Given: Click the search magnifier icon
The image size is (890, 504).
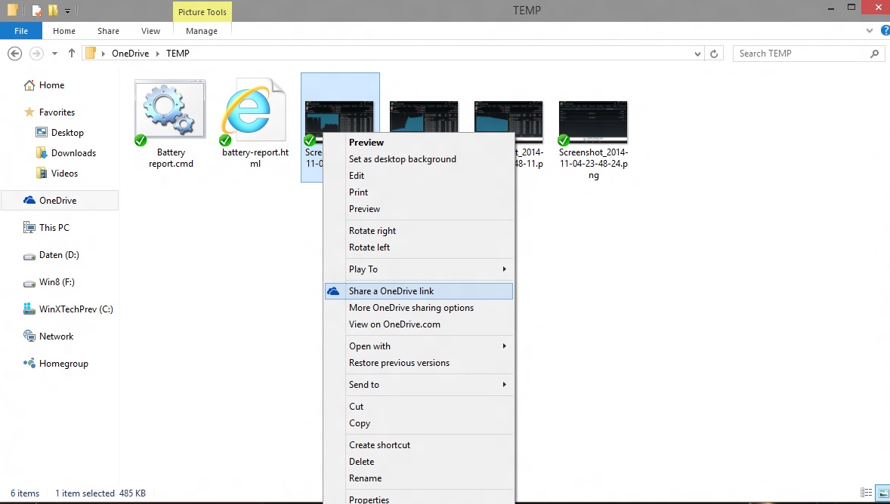Looking at the screenshot, I should pyautogui.click(x=875, y=54).
